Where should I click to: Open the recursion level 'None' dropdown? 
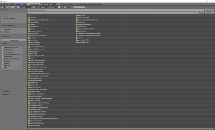pyautogui.click(x=26, y=7)
